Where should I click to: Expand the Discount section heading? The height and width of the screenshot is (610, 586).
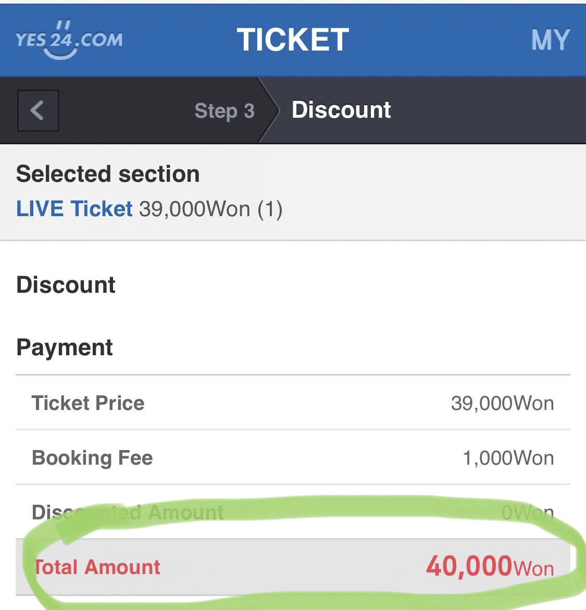tap(66, 285)
